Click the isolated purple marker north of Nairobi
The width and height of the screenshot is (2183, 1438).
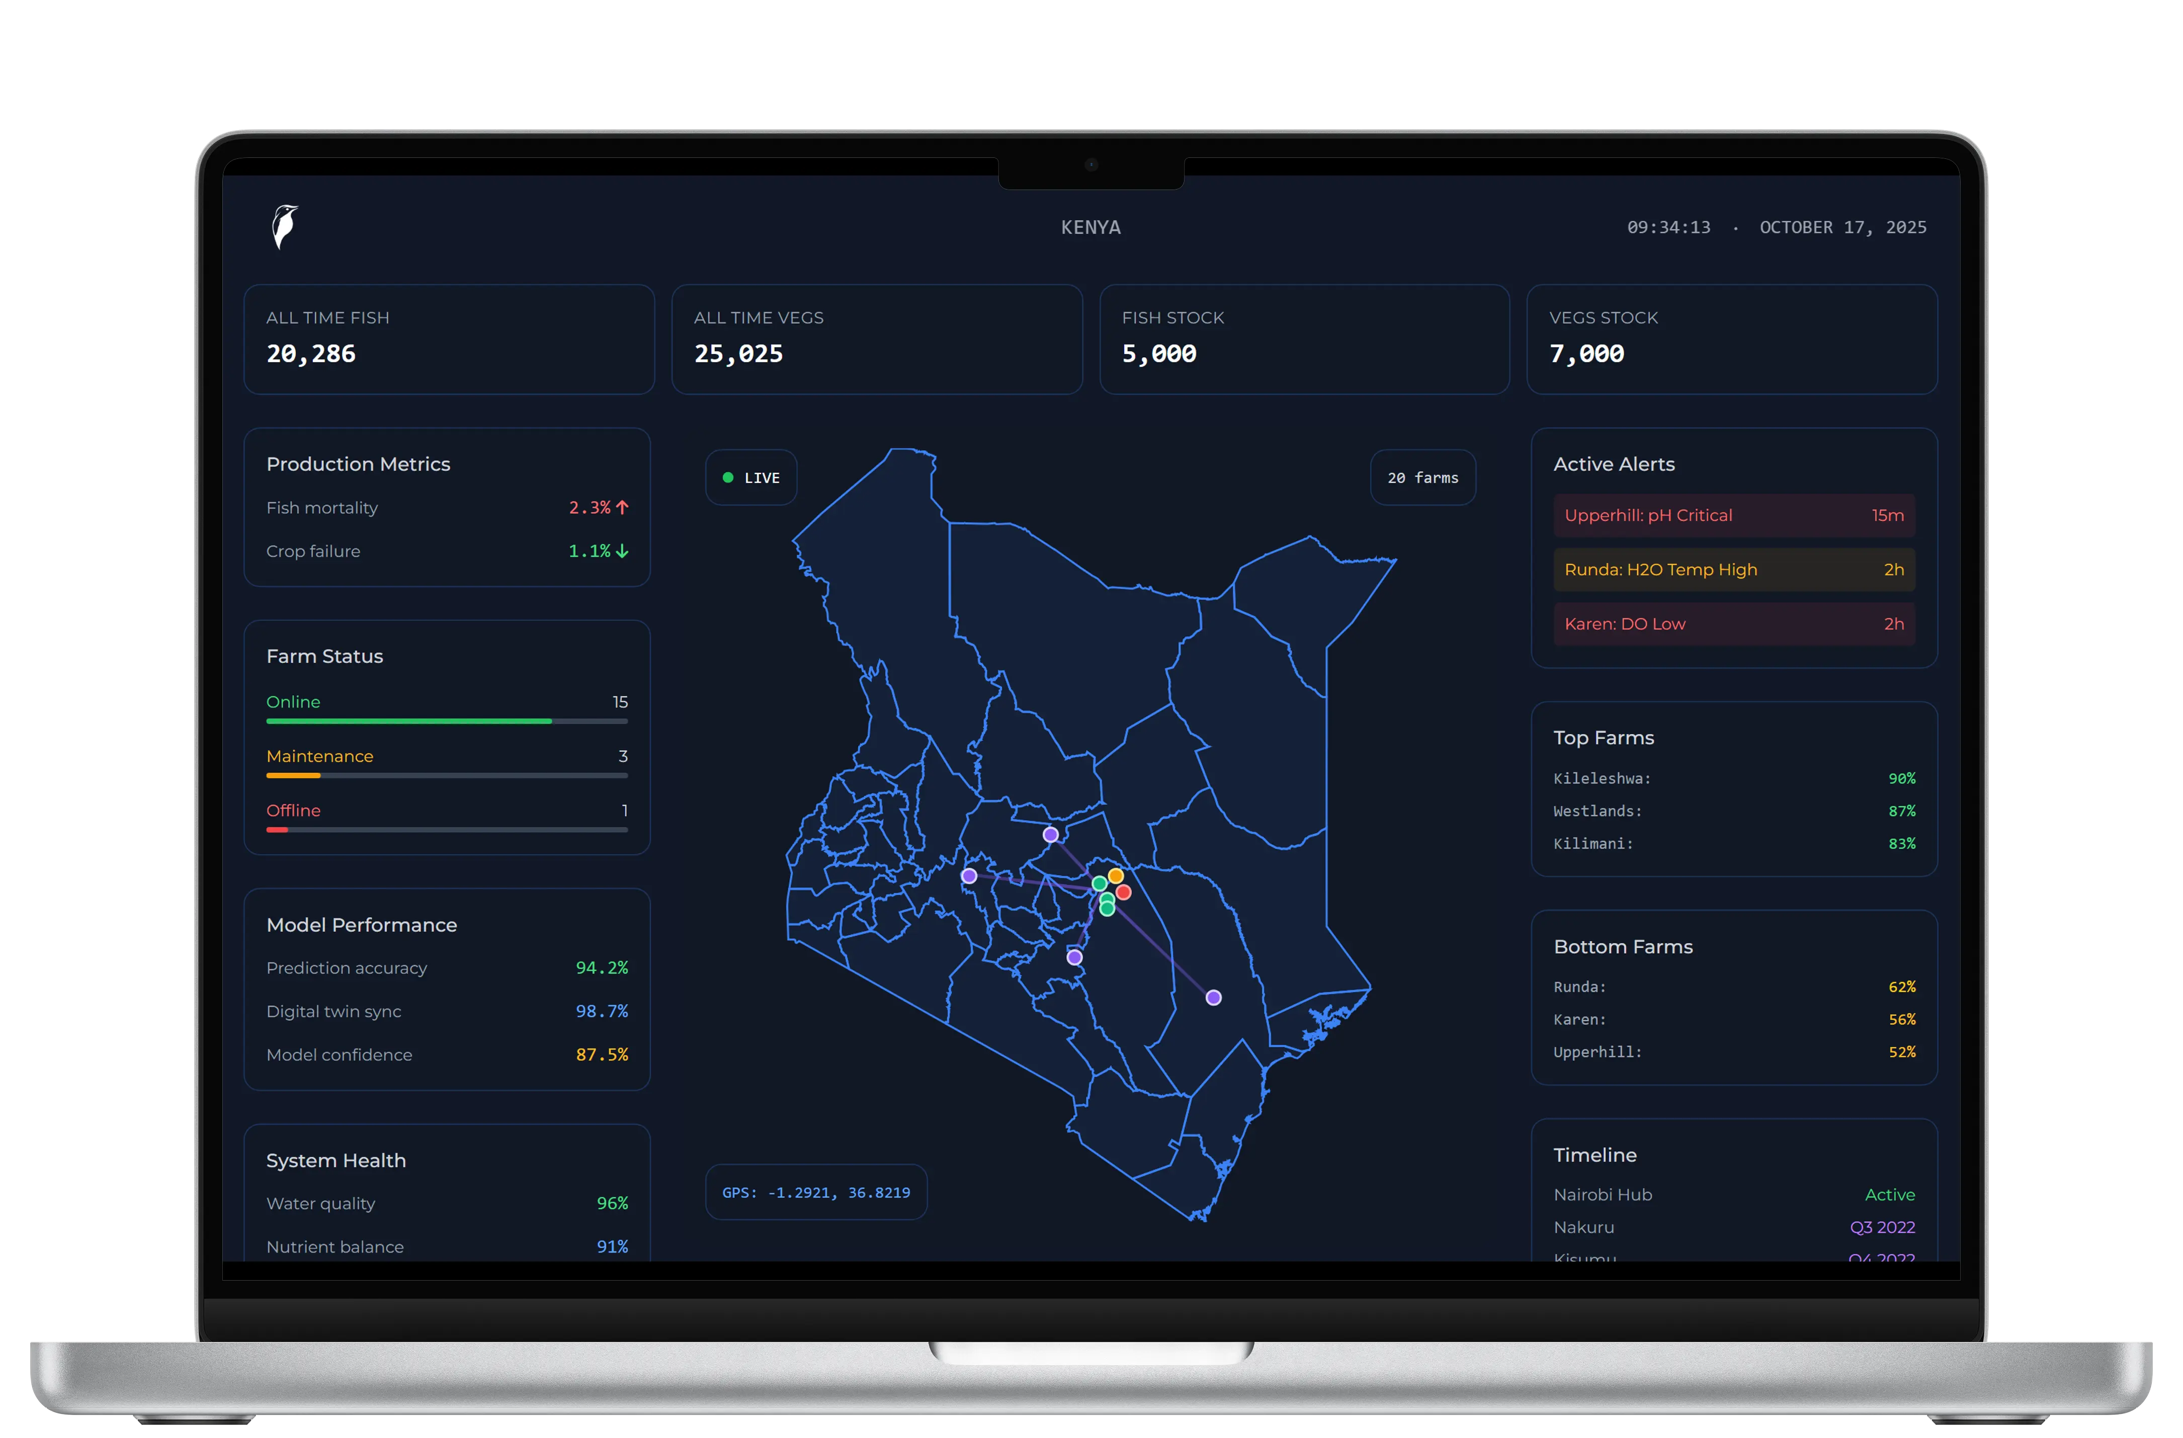tap(1050, 834)
